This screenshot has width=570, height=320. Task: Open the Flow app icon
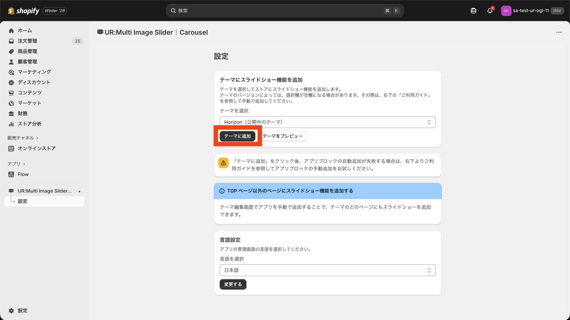11,174
